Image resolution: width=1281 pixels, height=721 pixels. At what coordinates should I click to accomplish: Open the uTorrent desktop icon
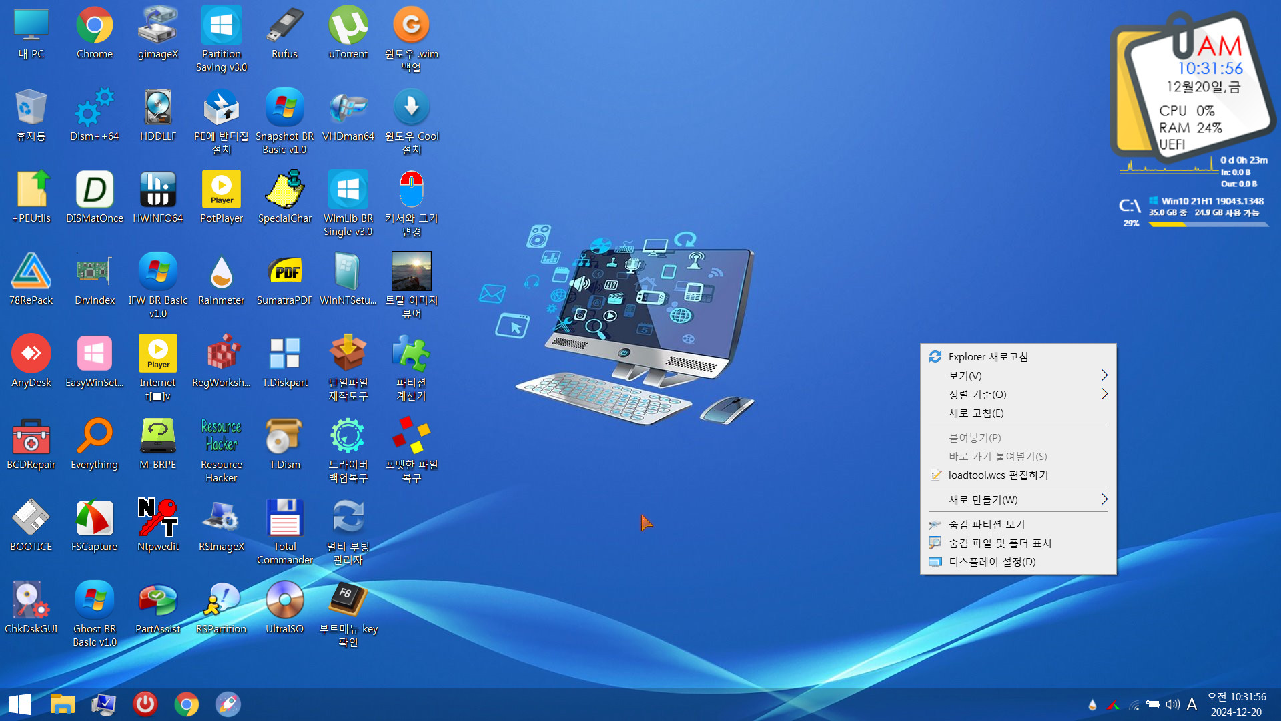click(x=348, y=33)
